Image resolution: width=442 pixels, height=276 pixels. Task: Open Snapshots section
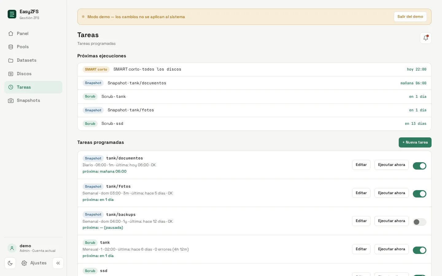33,101
